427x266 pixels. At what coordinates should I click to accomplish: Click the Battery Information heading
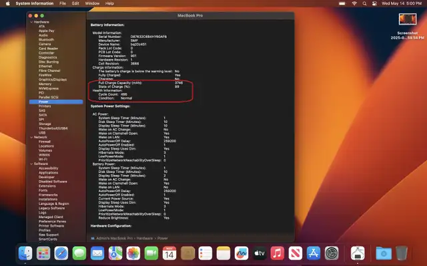tap(107, 25)
